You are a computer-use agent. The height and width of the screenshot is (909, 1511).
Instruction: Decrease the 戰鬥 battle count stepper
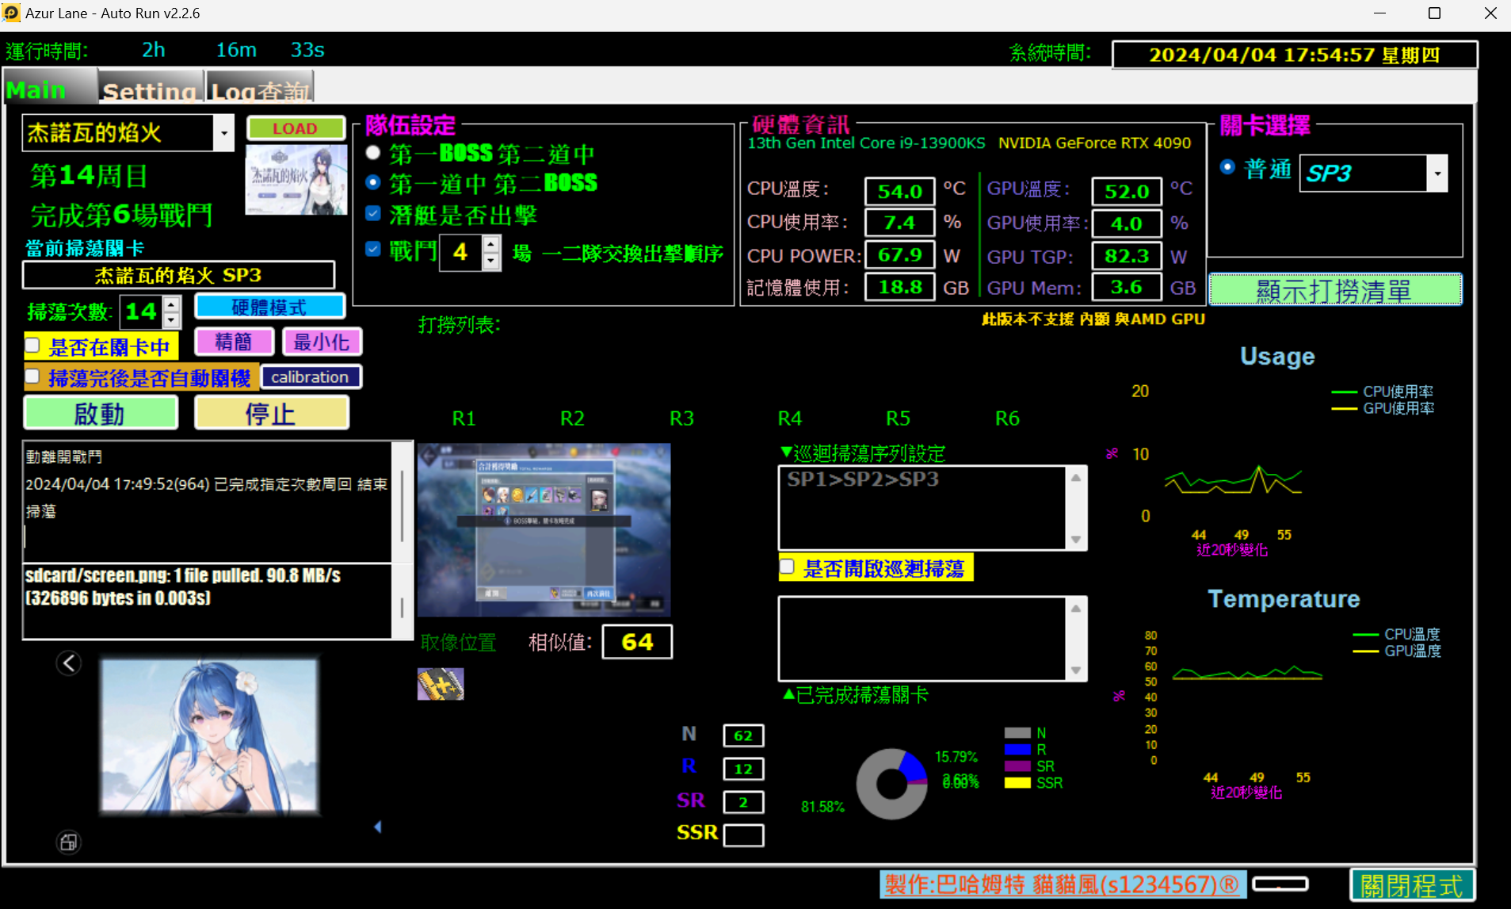[x=491, y=262]
